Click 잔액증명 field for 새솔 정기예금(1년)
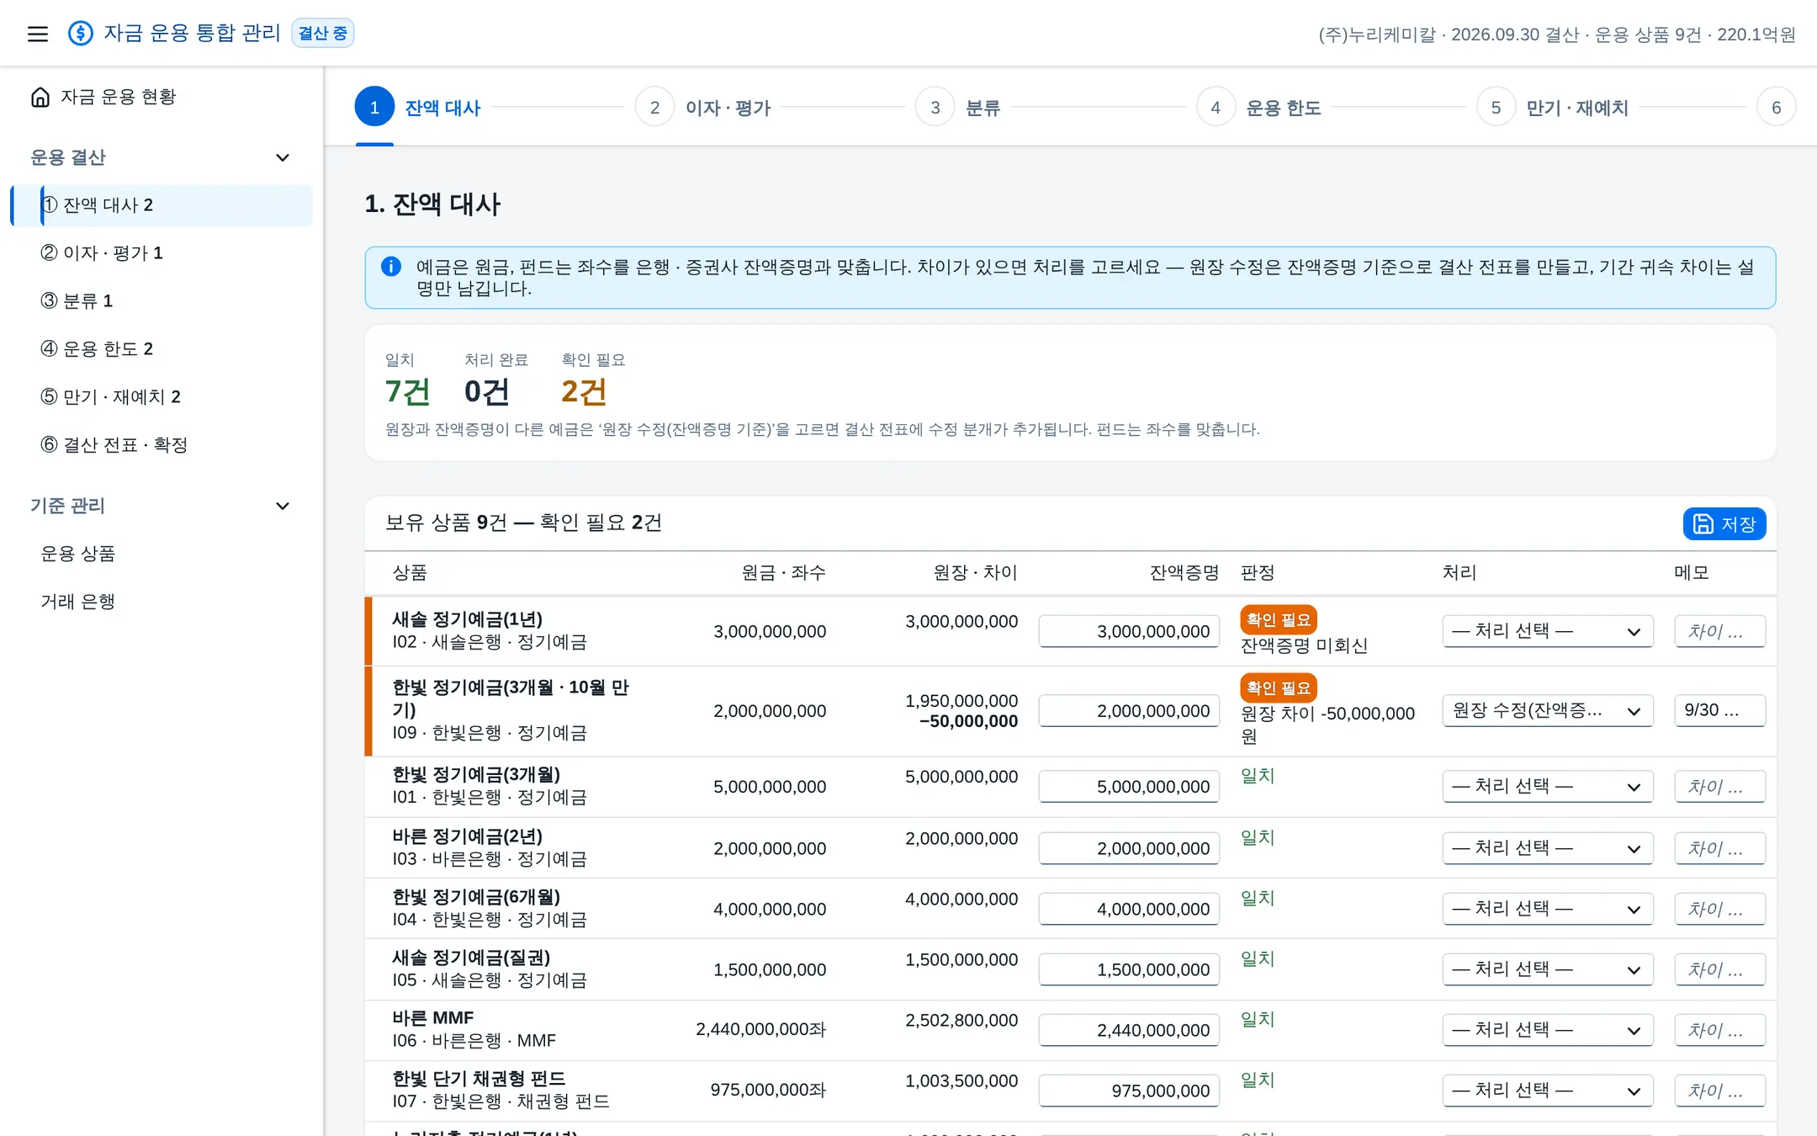The width and height of the screenshot is (1817, 1136). [1129, 631]
